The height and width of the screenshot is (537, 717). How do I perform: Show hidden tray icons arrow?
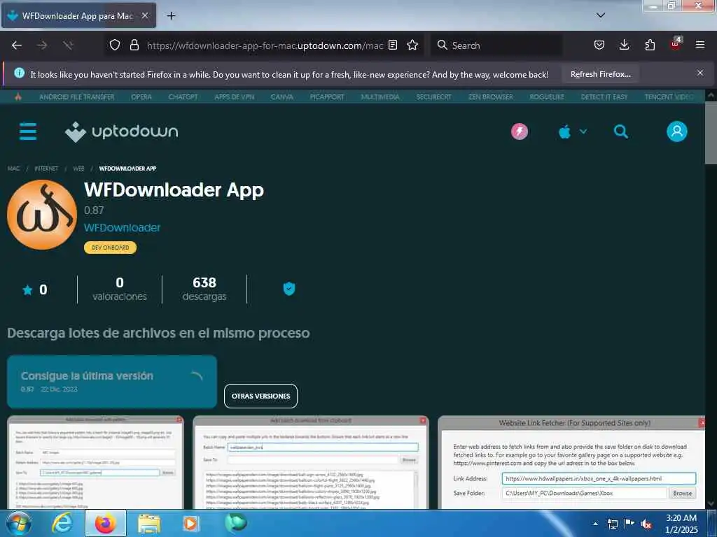[x=595, y=524]
